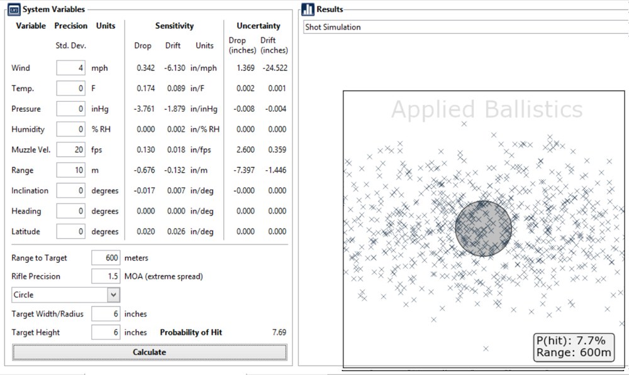The image size is (629, 375).
Task: Click the Wind drift uncertainty -24.522
Action: click(276, 68)
